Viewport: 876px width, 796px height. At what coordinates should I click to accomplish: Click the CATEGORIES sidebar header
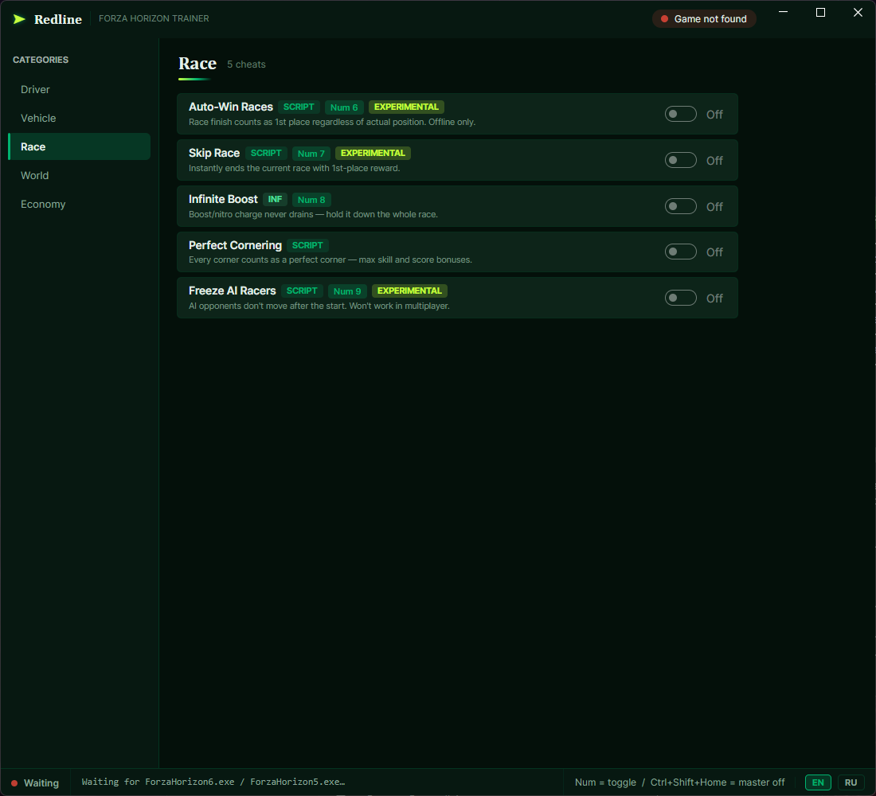41,60
